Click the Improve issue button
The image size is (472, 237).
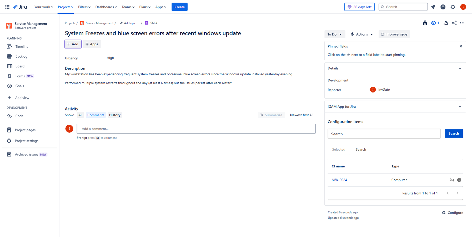(x=394, y=34)
